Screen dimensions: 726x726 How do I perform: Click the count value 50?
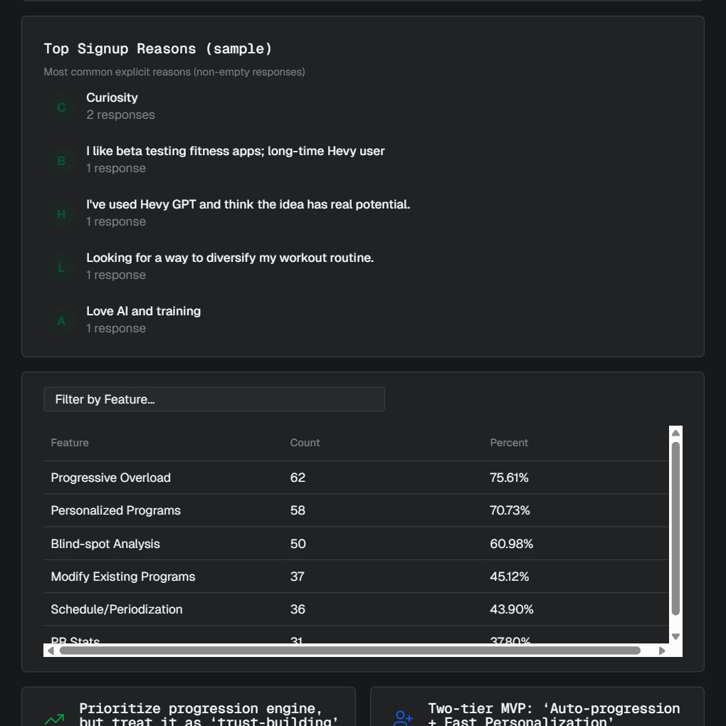tap(298, 544)
